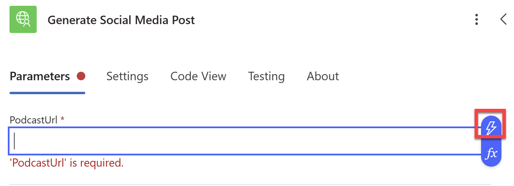514x186 pixels.
Task: Place cursor at the text caret in PodcastUrl
Action: [14, 141]
